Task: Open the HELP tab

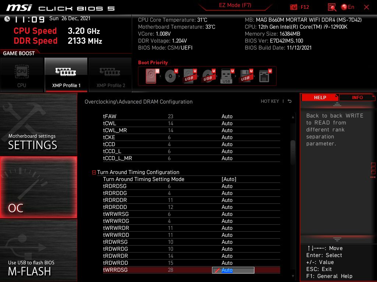Action: [x=320, y=98]
